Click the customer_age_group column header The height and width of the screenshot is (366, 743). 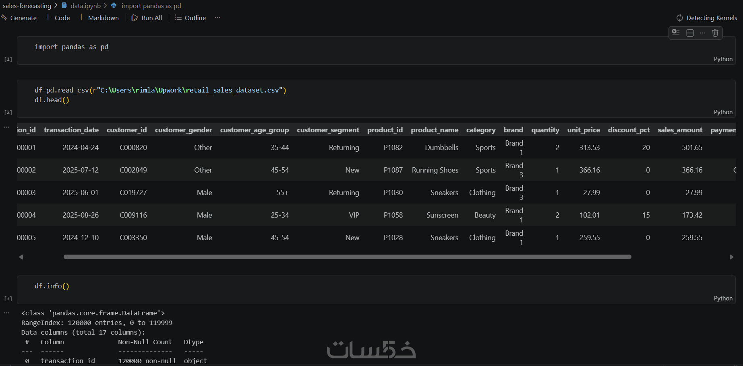(255, 130)
